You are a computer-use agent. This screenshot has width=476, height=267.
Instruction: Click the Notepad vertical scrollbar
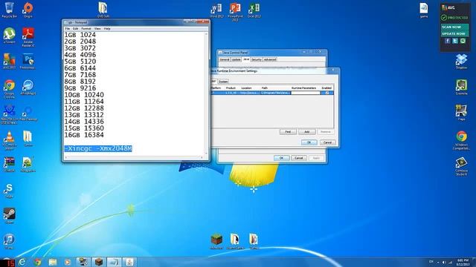click(207, 93)
